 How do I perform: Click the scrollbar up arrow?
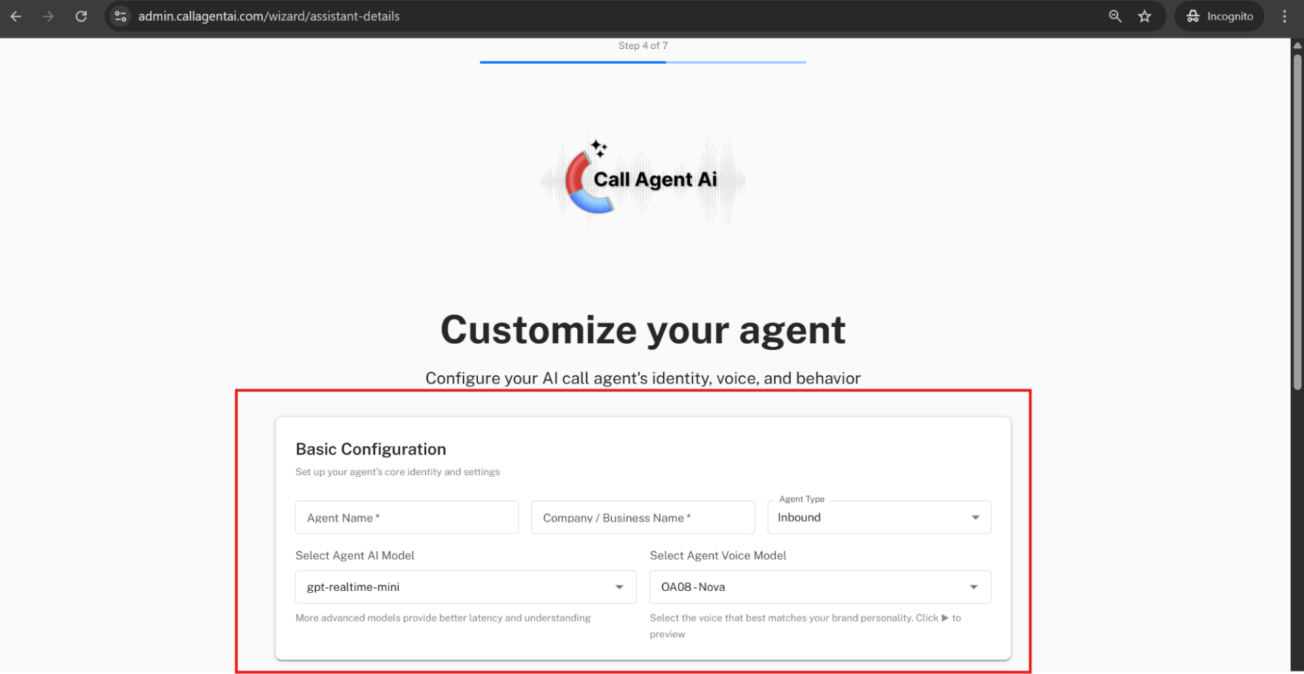pyautogui.click(x=1297, y=45)
